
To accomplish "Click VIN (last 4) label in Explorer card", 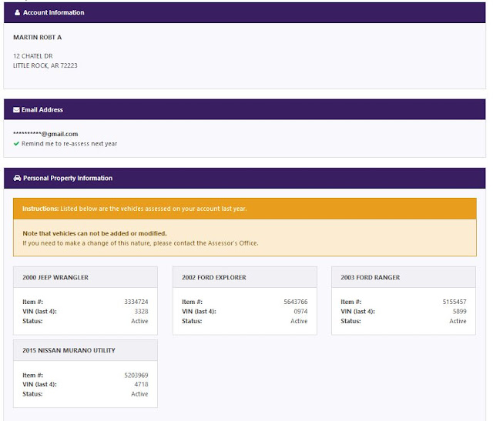I will [199, 312].
